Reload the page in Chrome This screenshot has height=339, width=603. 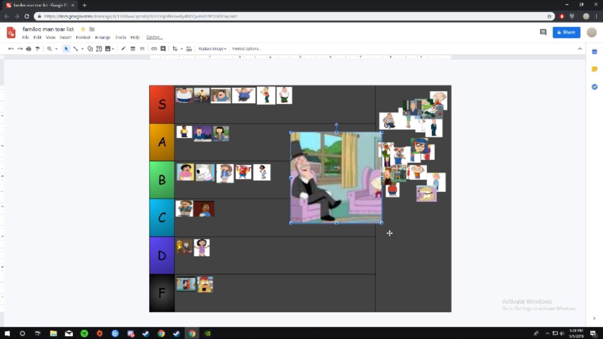pos(27,16)
